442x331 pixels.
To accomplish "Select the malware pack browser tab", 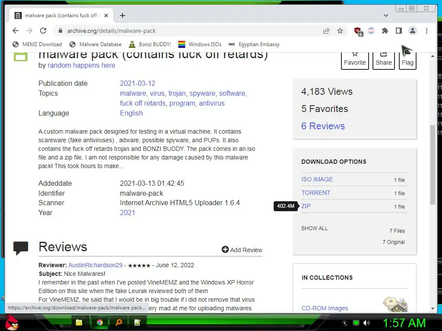I will point(61,16).
